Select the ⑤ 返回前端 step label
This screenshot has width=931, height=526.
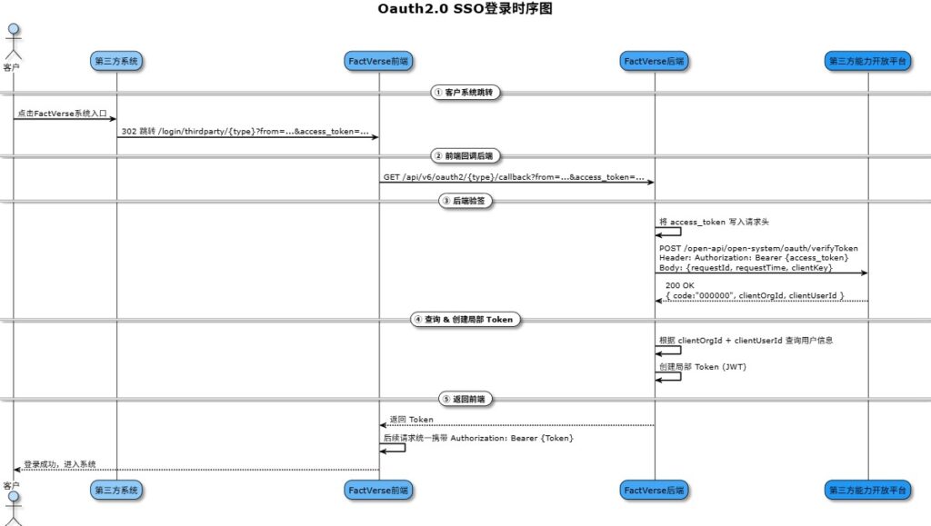tap(465, 399)
